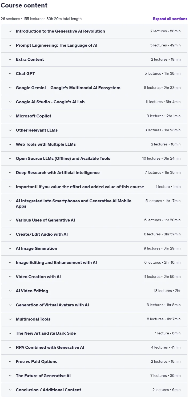Select the Multimodal Tools section header
This screenshot has width=189, height=399.
[x=94, y=319]
